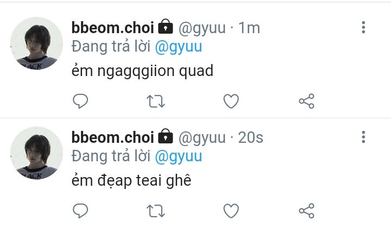Open @gyuu mention link in first tweet
391x227 pixels.
point(178,47)
